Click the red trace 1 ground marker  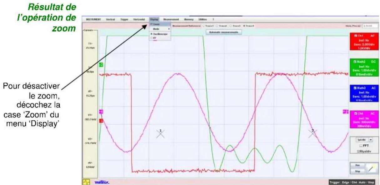[101, 121]
